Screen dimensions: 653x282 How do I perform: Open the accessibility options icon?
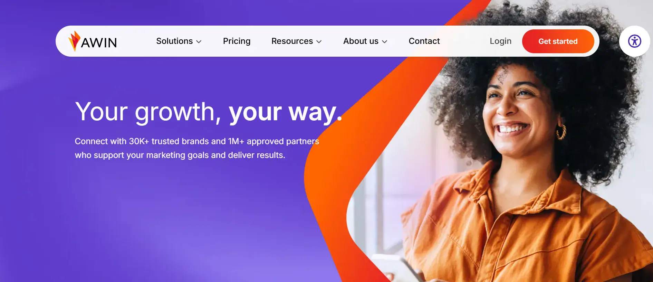pyautogui.click(x=634, y=41)
